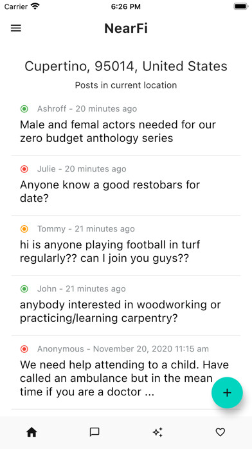Tap the orange status dot beside Tommy
252x449 pixels.
click(24, 229)
